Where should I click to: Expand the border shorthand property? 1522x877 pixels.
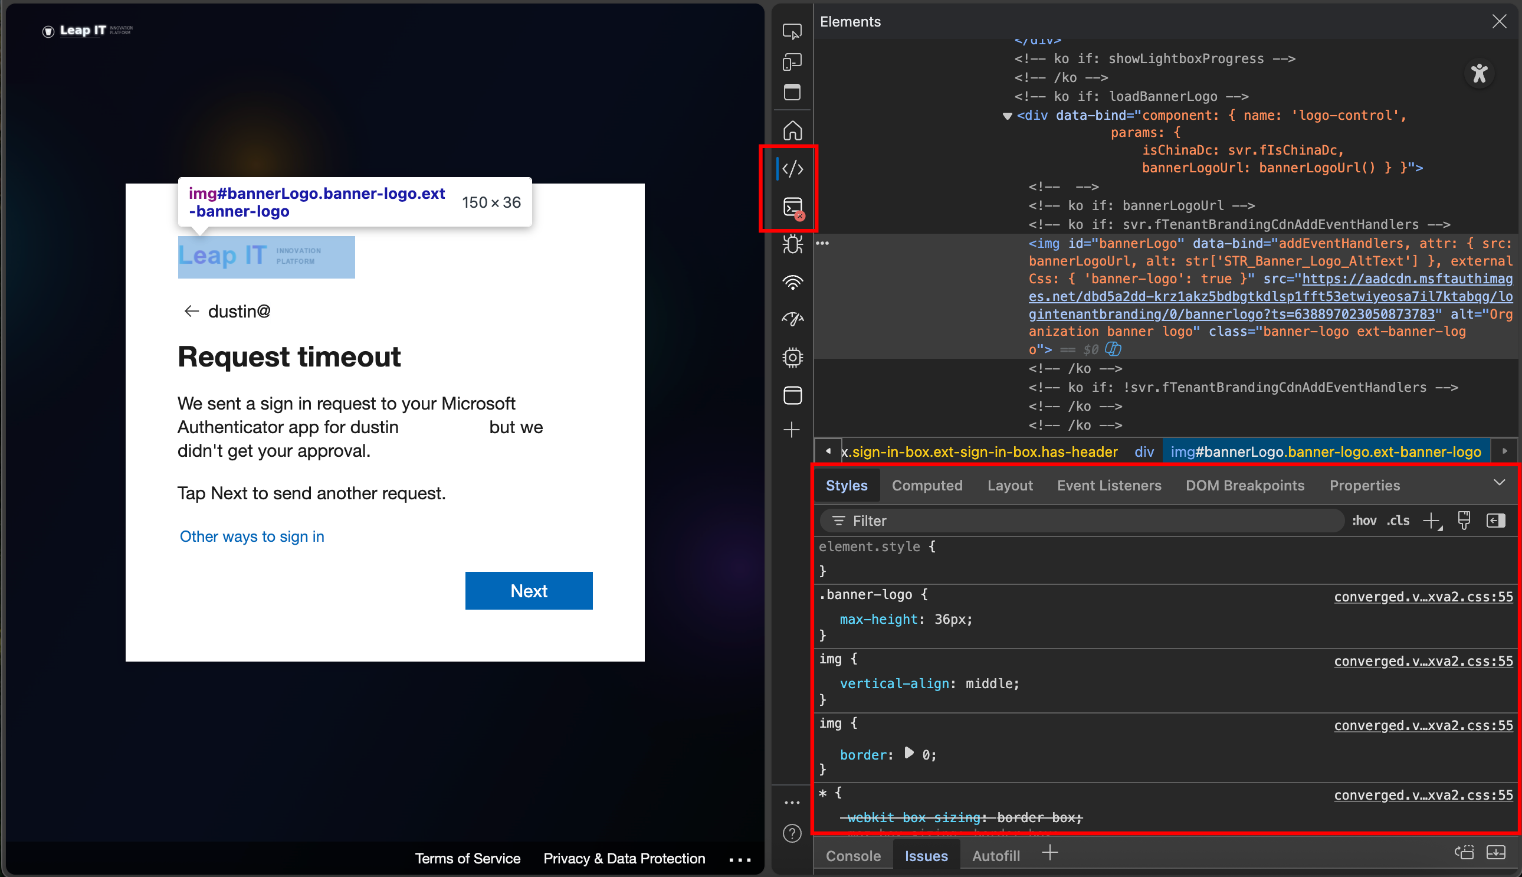[909, 753]
